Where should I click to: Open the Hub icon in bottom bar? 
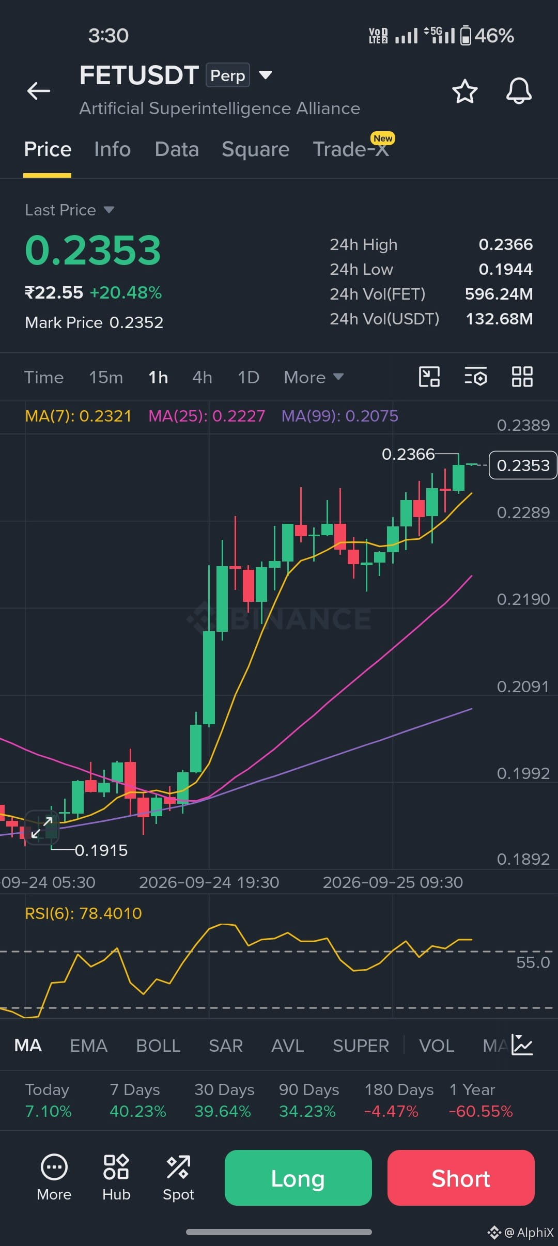(x=116, y=1178)
